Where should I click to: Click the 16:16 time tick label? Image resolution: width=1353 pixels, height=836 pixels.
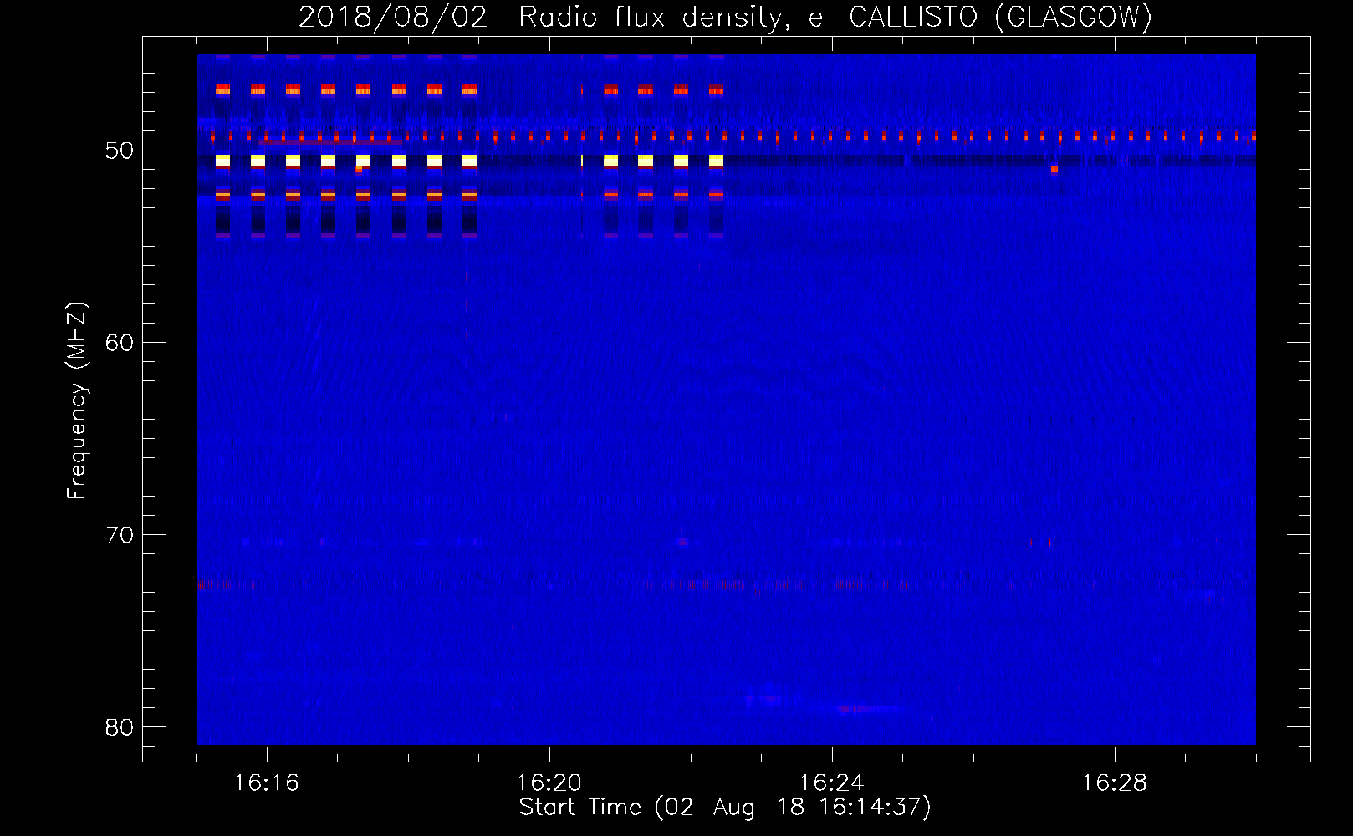(x=266, y=783)
